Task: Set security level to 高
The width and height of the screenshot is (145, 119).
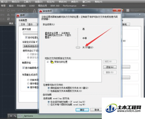Action: (x=84, y=29)
